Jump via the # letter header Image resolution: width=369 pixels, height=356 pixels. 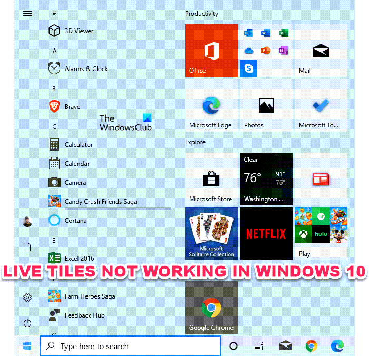[54, 13]
